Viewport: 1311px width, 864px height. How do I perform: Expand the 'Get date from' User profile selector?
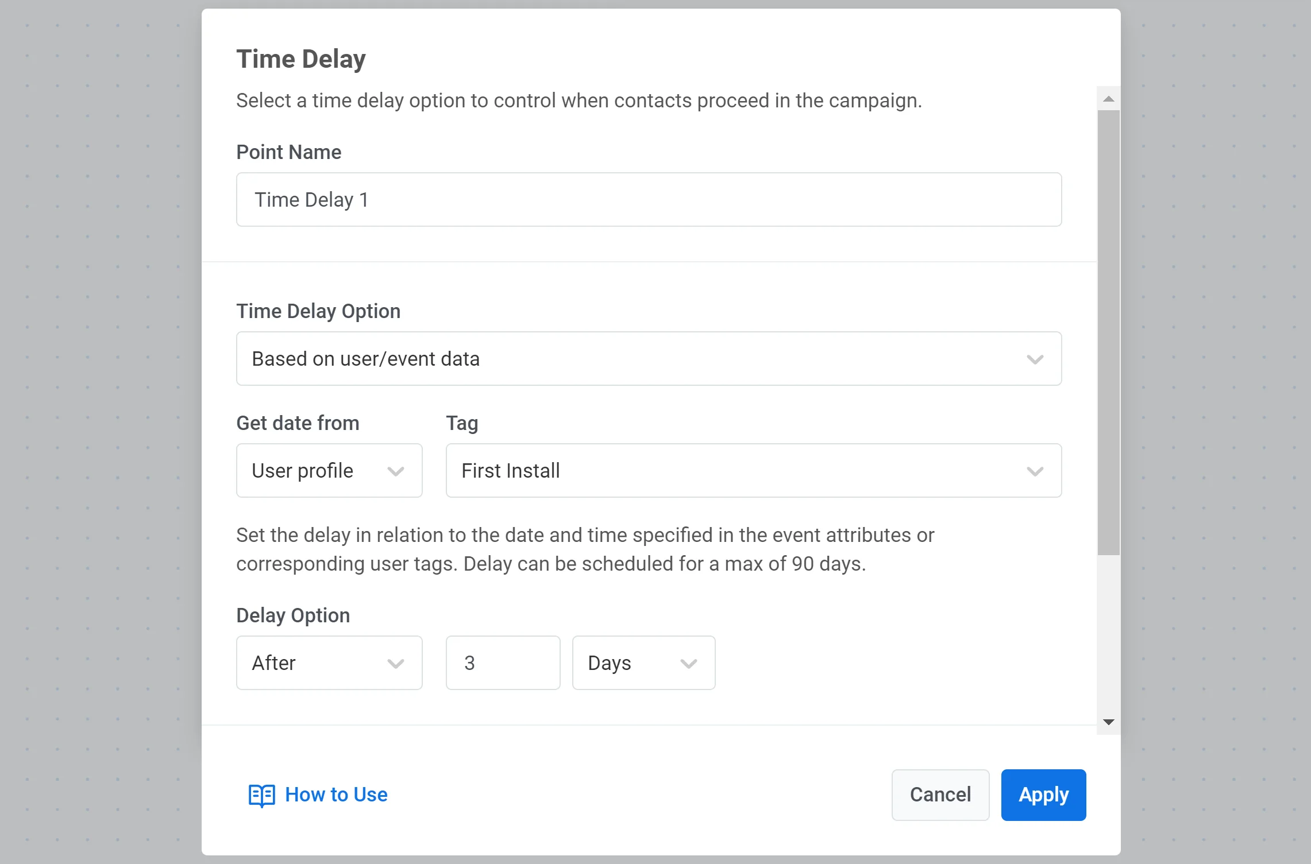point(329,471)
